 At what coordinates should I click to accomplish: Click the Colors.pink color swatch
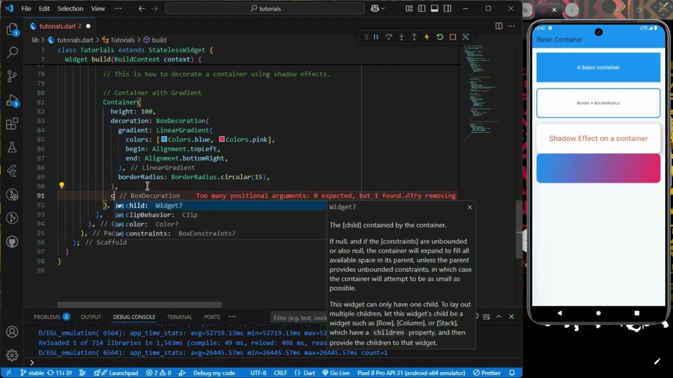click(x=222, y=139)
